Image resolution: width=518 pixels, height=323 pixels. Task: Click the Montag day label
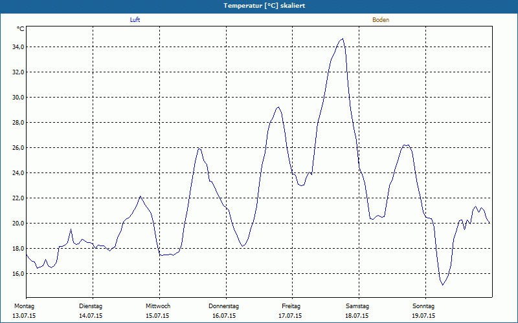[x=24, y=306]
